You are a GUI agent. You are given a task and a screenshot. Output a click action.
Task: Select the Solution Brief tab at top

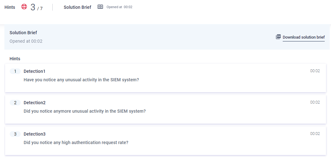tap(77, 7)
